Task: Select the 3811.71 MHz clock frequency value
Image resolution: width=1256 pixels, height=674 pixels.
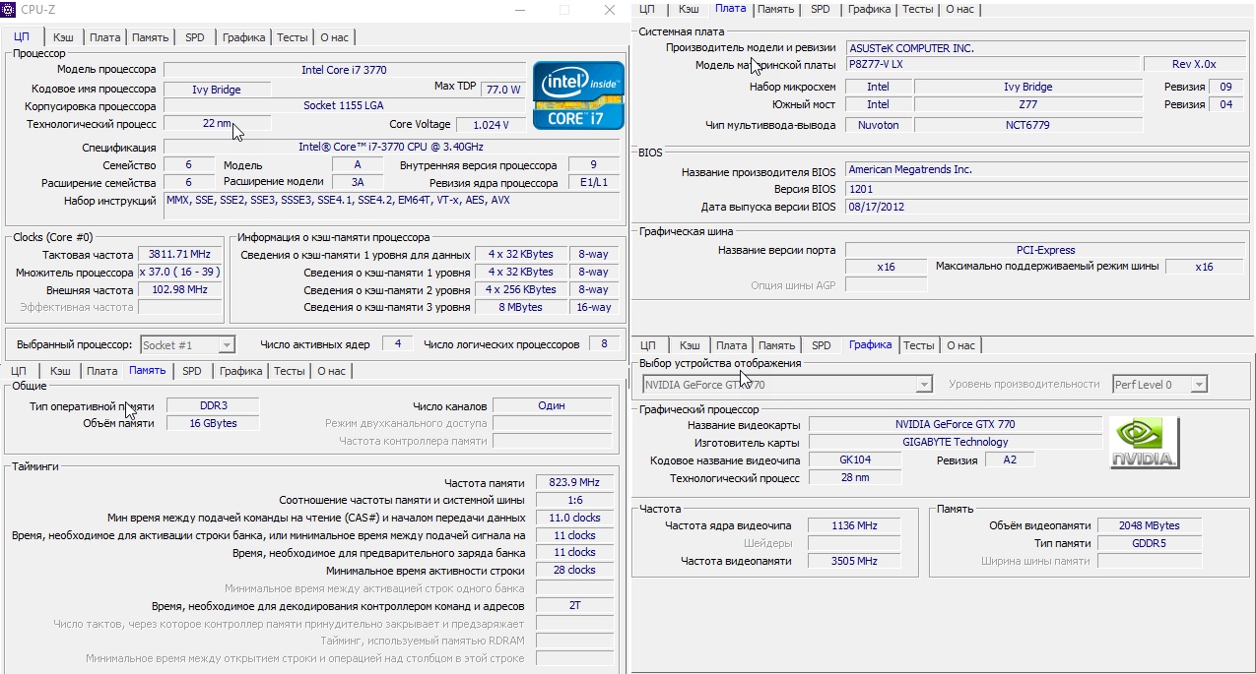Action: pyautogui.click(x=180, y=254)
